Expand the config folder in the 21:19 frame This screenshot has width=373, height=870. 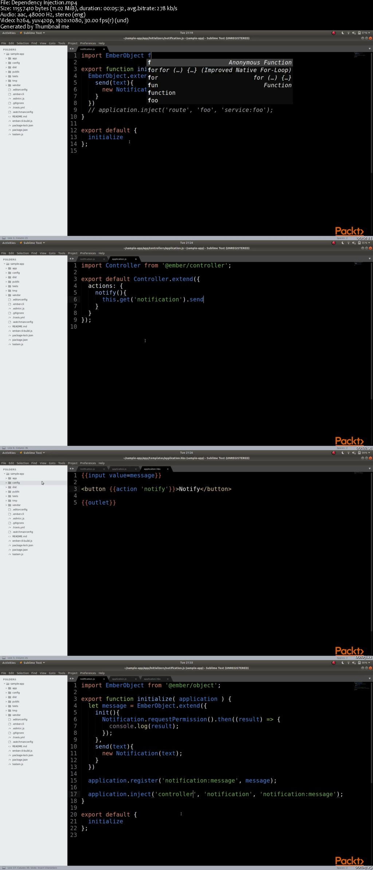pyautogui.click(x=6, y=63)
